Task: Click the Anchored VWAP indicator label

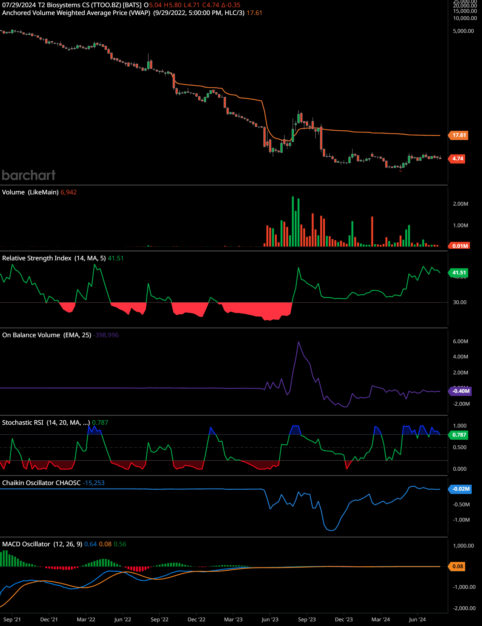Action: click(x=123, y=13)
